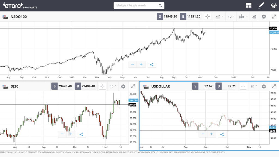Click the DJ30 Buy button at 29484.40
The height and width of the screenshot is (157, 279).
click(x=85, y=86)
